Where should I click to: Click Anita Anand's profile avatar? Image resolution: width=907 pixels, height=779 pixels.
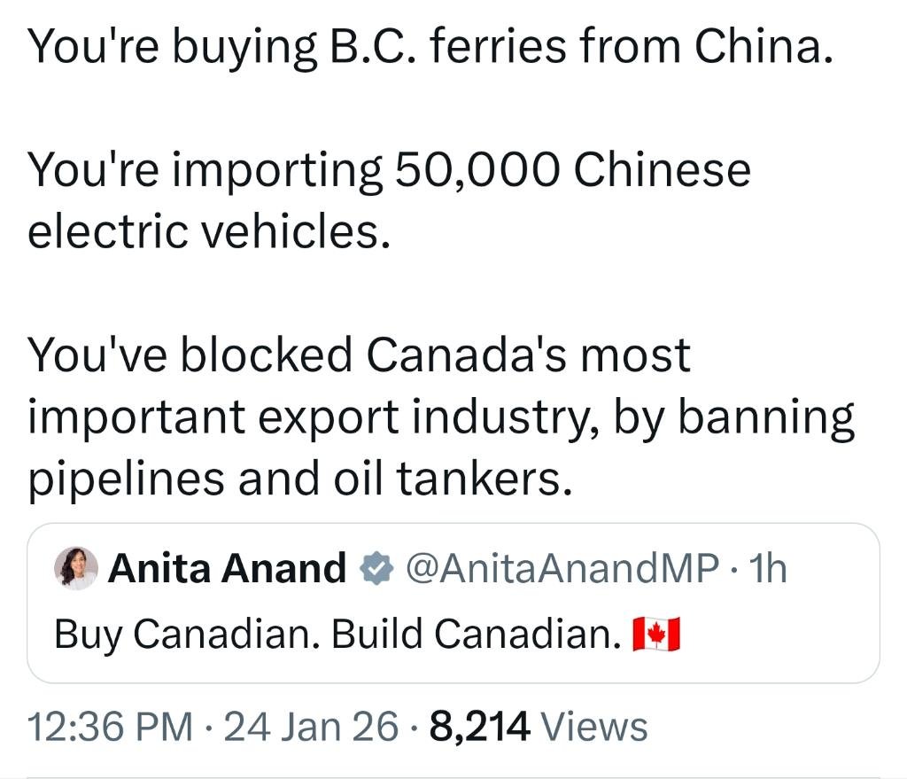76,568
